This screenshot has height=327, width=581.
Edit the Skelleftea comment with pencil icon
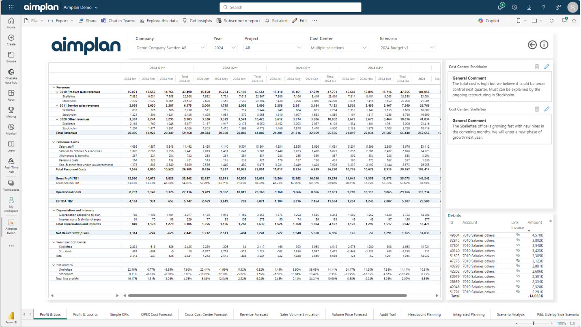(547, 109)
